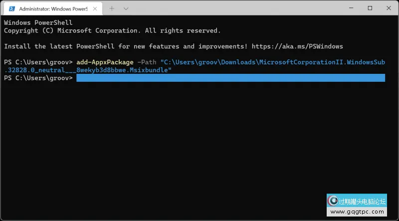Click the Microsoft Corporation copyright line
This screenshot has width=399, height=221.
click(112, 30)
